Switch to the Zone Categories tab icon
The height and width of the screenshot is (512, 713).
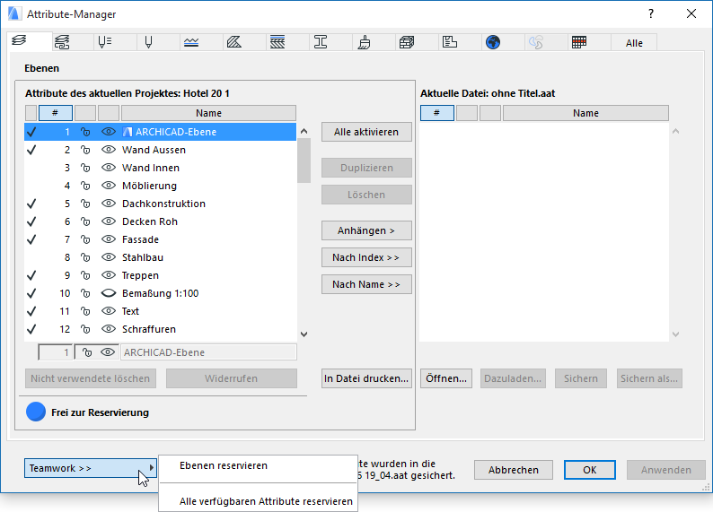coord(450,42)
